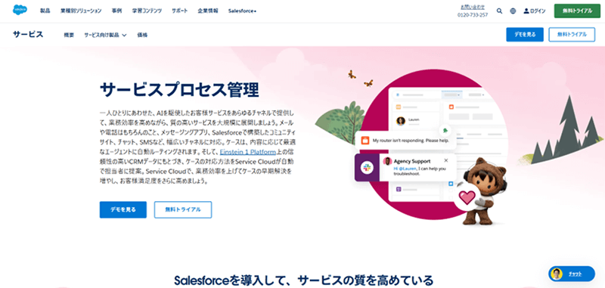Click the pink heart badge

click(467, 197)
